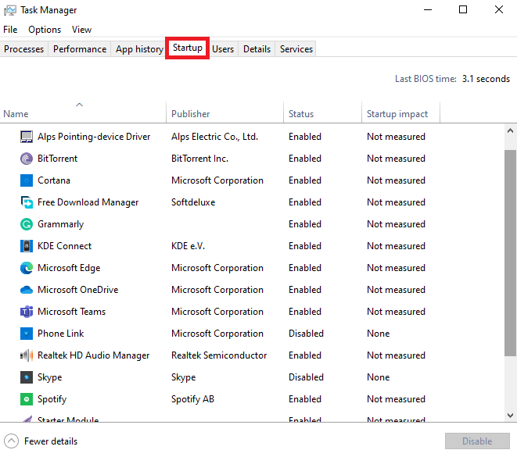Click the Task Manager title bar icon
The height and width of the screenshot is (457, 517).
click(10, 10)
